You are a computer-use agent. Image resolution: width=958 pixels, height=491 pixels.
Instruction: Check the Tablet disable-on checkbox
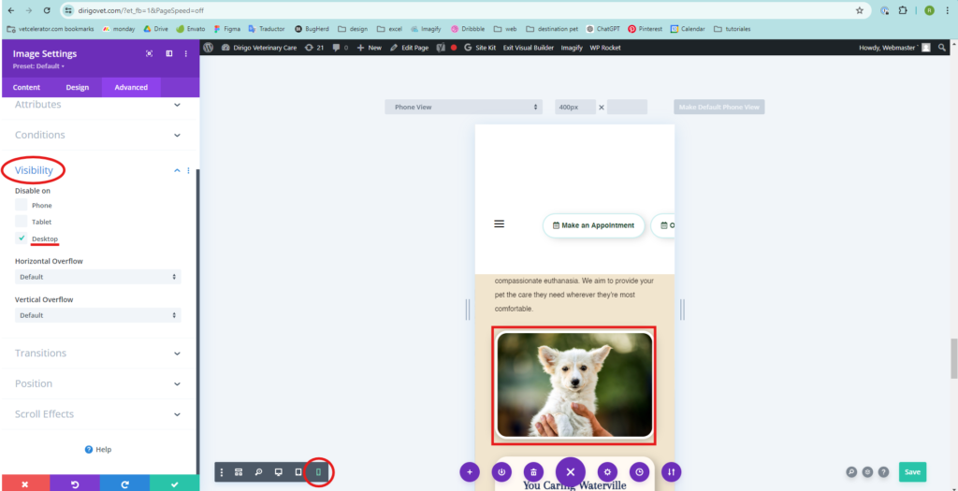(x=22, y=222)
